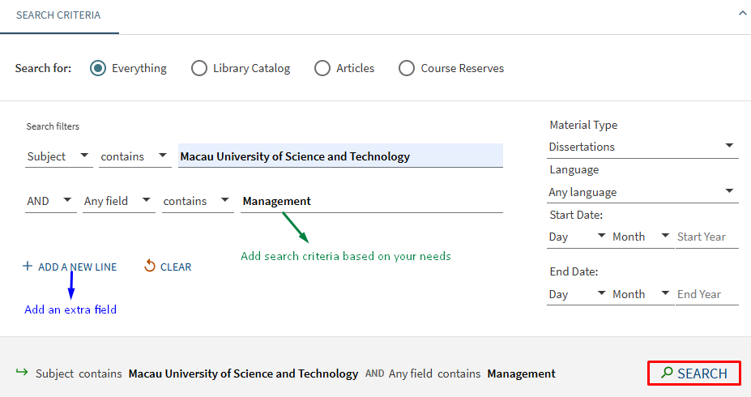Choose the Articles radio button

click(322, 68)
